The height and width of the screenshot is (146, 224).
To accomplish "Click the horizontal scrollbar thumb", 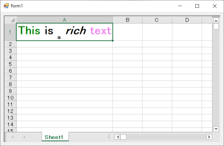I will [123, 137].
